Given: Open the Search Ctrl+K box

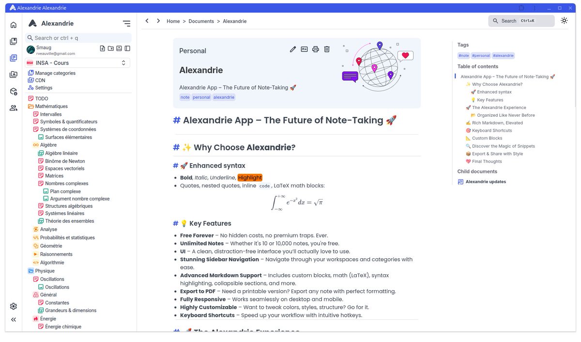Looking at the screenshot, I should click(521, 21).
